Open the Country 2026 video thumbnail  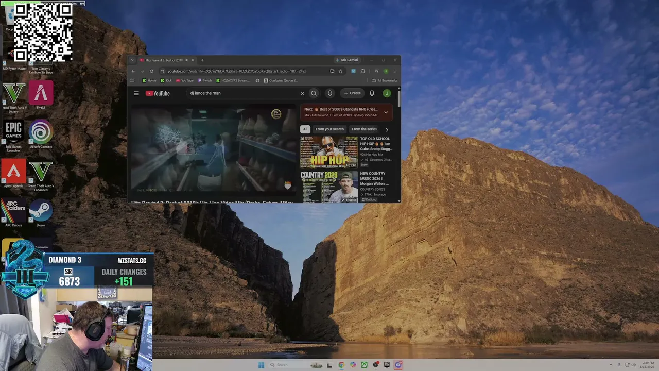[329, 187]
